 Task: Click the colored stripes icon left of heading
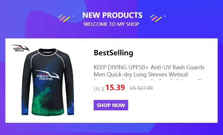pos(64,18)
